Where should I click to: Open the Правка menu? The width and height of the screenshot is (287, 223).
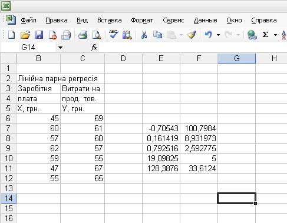pos(57,20)
